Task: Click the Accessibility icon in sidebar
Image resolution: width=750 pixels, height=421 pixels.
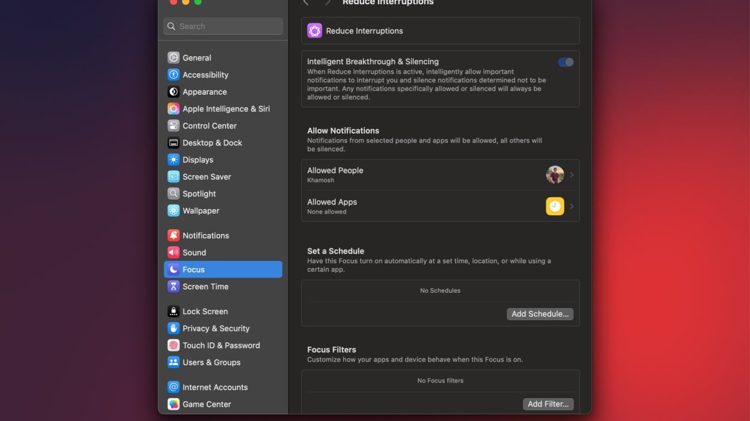Action: tap(174, 75)
